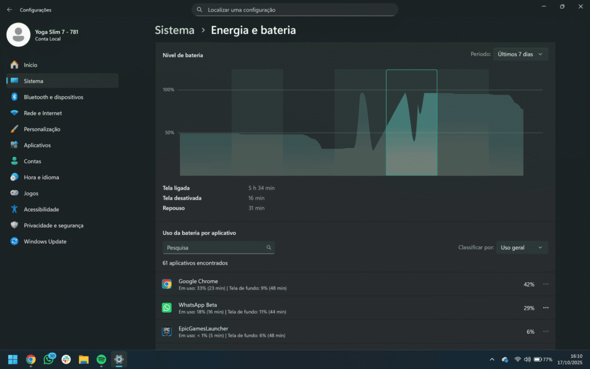Viewport: 590px width, 369px height.
Task: Select the Jogos gamepad icon in sidebar
Action: tap(15, 193)
